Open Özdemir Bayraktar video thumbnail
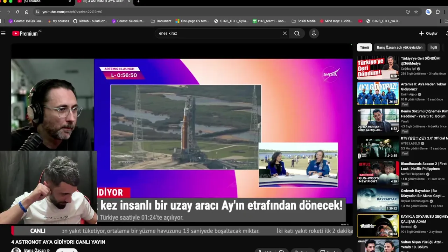This screenshot has height=252, width=448. 378,200
